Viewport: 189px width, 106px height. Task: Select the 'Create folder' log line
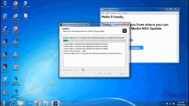[x=86, y=44]
